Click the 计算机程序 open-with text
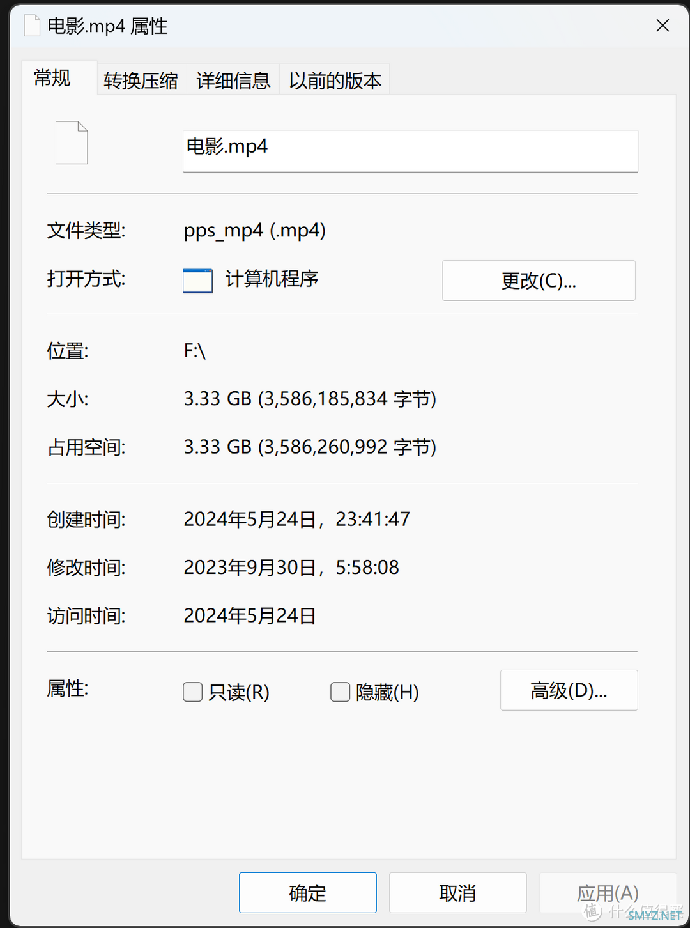 click(x=272, y=279)
